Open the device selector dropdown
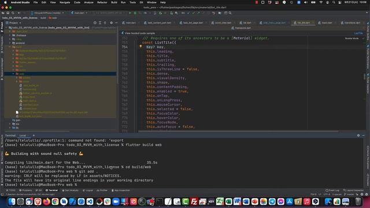 pyautogui.click(x=47, y=13)
